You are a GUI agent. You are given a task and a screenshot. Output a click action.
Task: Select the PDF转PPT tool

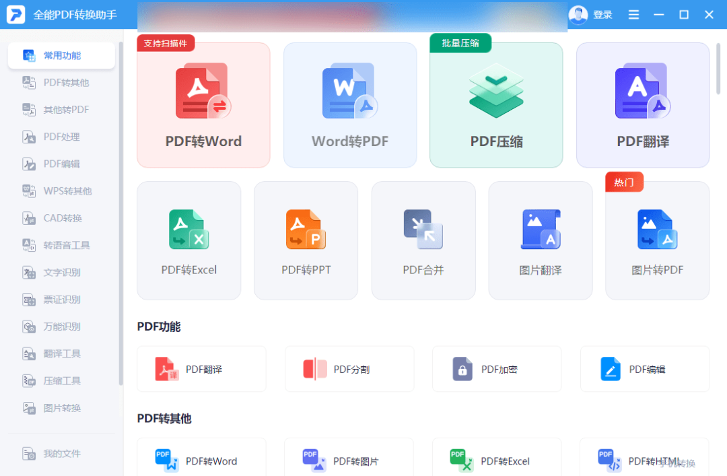(x=306, y=240)
